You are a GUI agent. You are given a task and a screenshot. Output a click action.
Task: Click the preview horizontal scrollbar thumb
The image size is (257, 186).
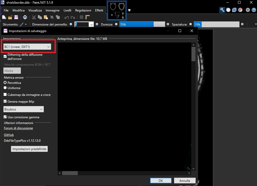click(x=70, y=173)
